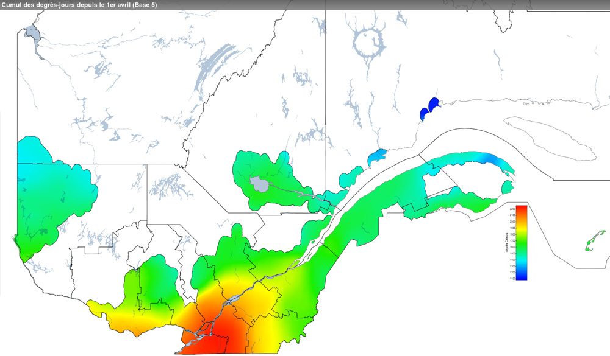This screenshot has width=610, height=356.
Task: Click the 2200 value on the legend
Action: point(511,209)
